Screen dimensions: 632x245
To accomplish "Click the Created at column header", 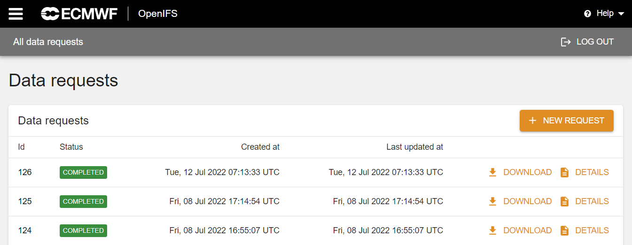I will coord(260,147).
